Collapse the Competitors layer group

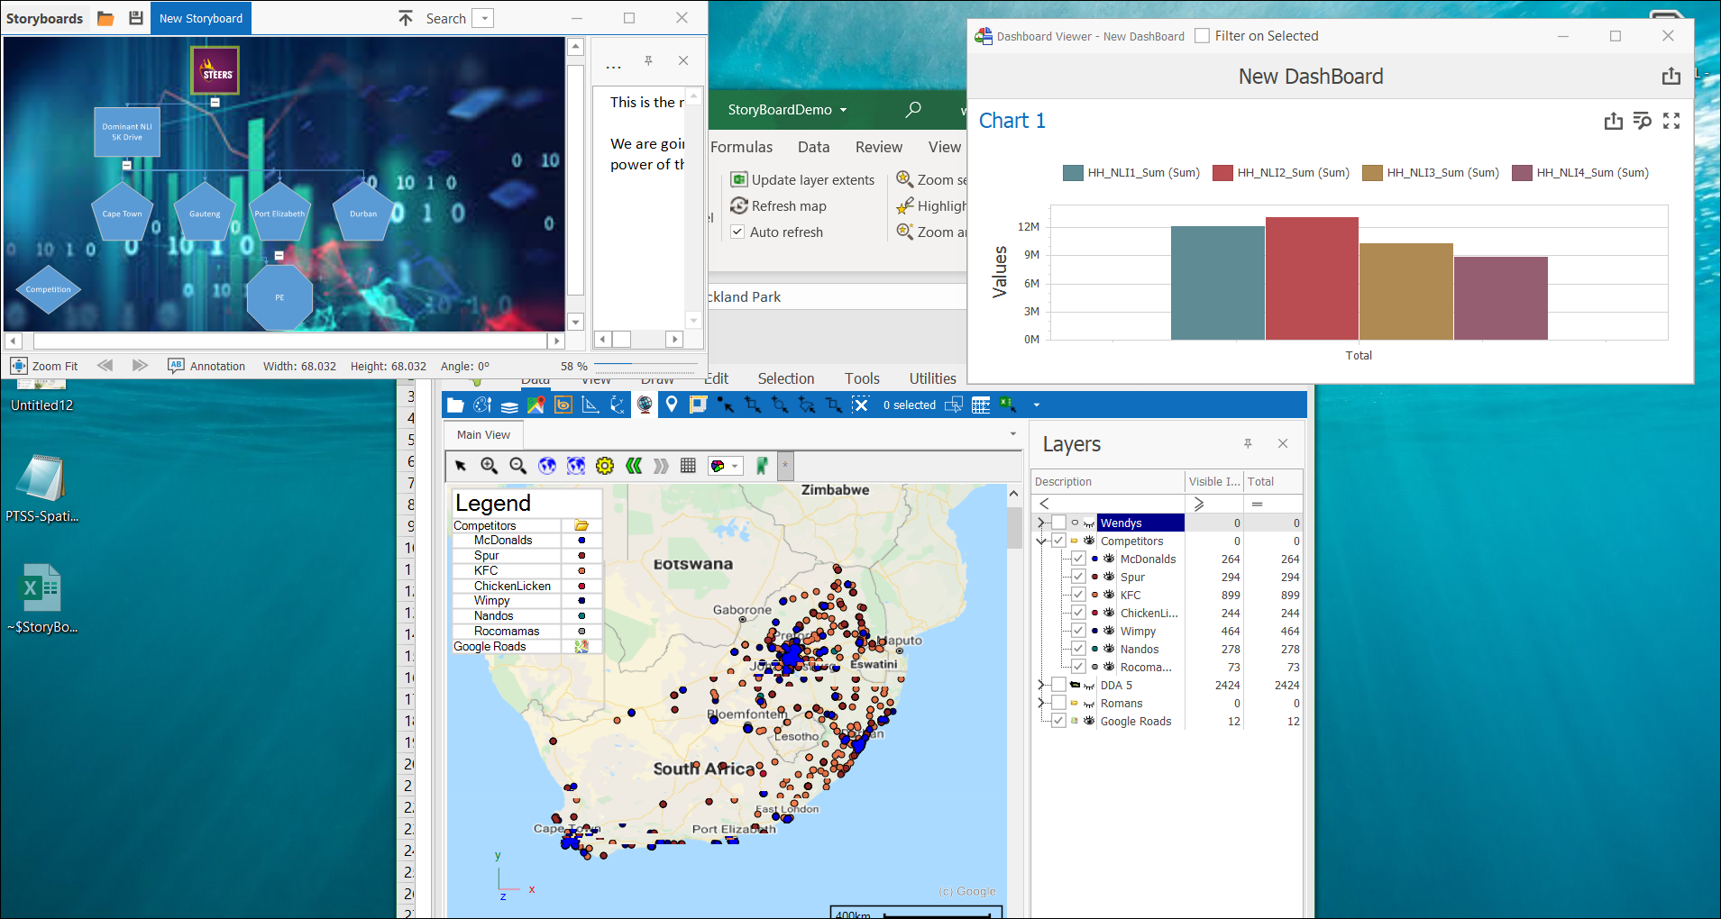(x=1041, y=541)
